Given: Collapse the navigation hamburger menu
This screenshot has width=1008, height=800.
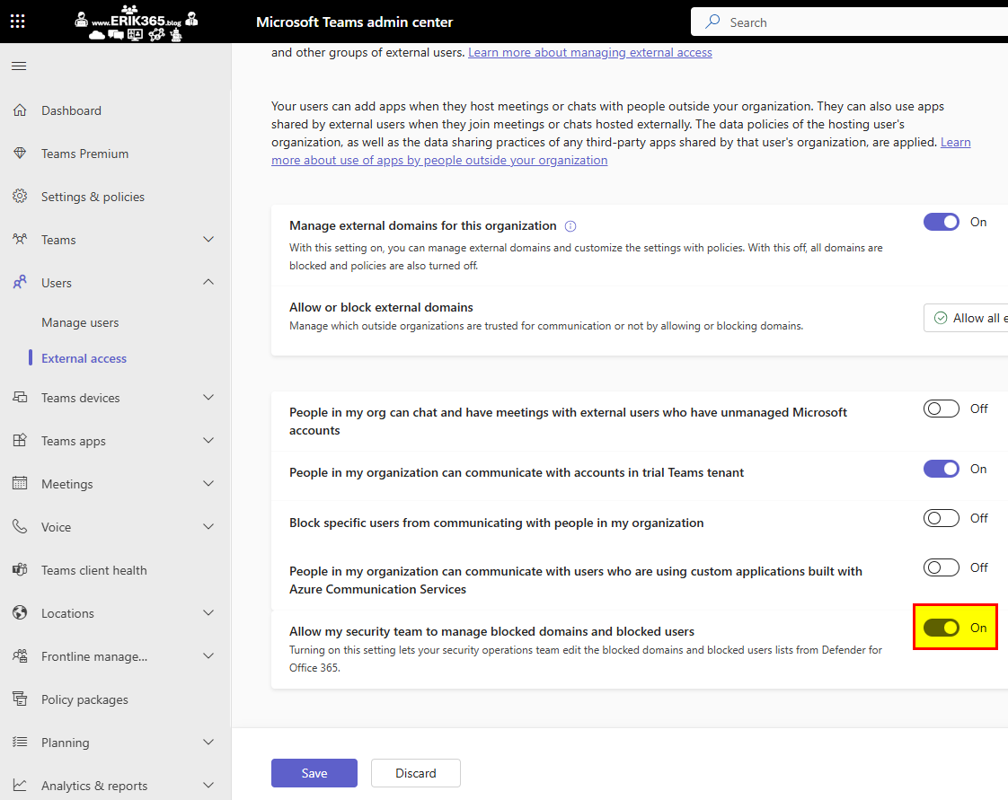Looking at the screenshot, I should coord(19,66).
